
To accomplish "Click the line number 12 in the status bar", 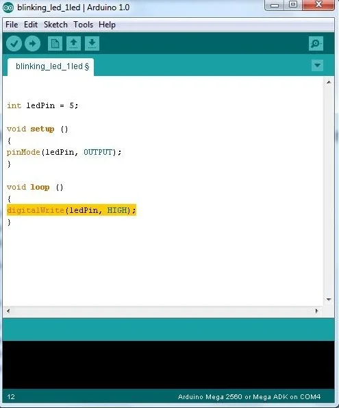I will coord(11,397).
